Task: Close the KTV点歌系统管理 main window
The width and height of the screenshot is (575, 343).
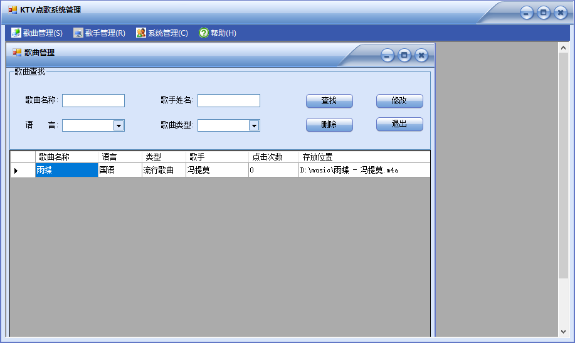Action: click(561, 13)
